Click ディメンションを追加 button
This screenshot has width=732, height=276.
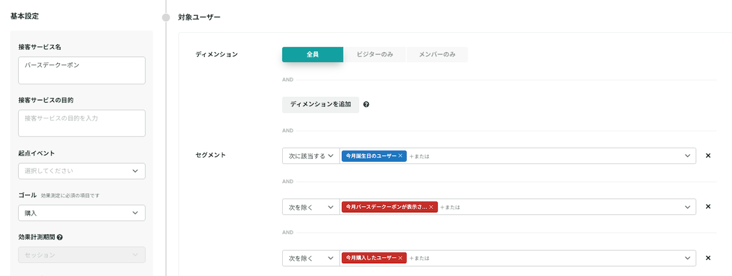[x=320, y=104]
